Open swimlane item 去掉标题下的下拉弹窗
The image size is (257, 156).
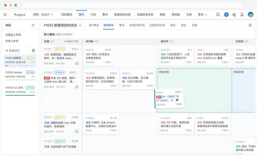tap(60, 147)
